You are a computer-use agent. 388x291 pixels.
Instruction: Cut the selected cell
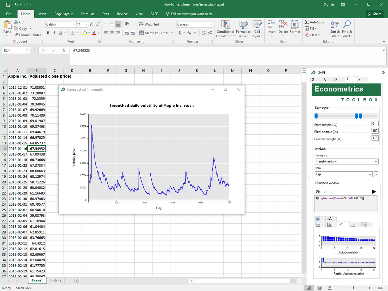19,22
